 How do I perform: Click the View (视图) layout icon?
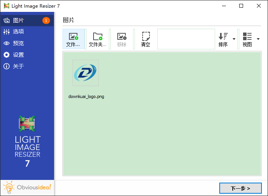coord(247,37)
